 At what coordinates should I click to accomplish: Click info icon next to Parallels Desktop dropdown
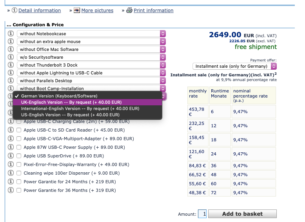[x=11, y=80]
